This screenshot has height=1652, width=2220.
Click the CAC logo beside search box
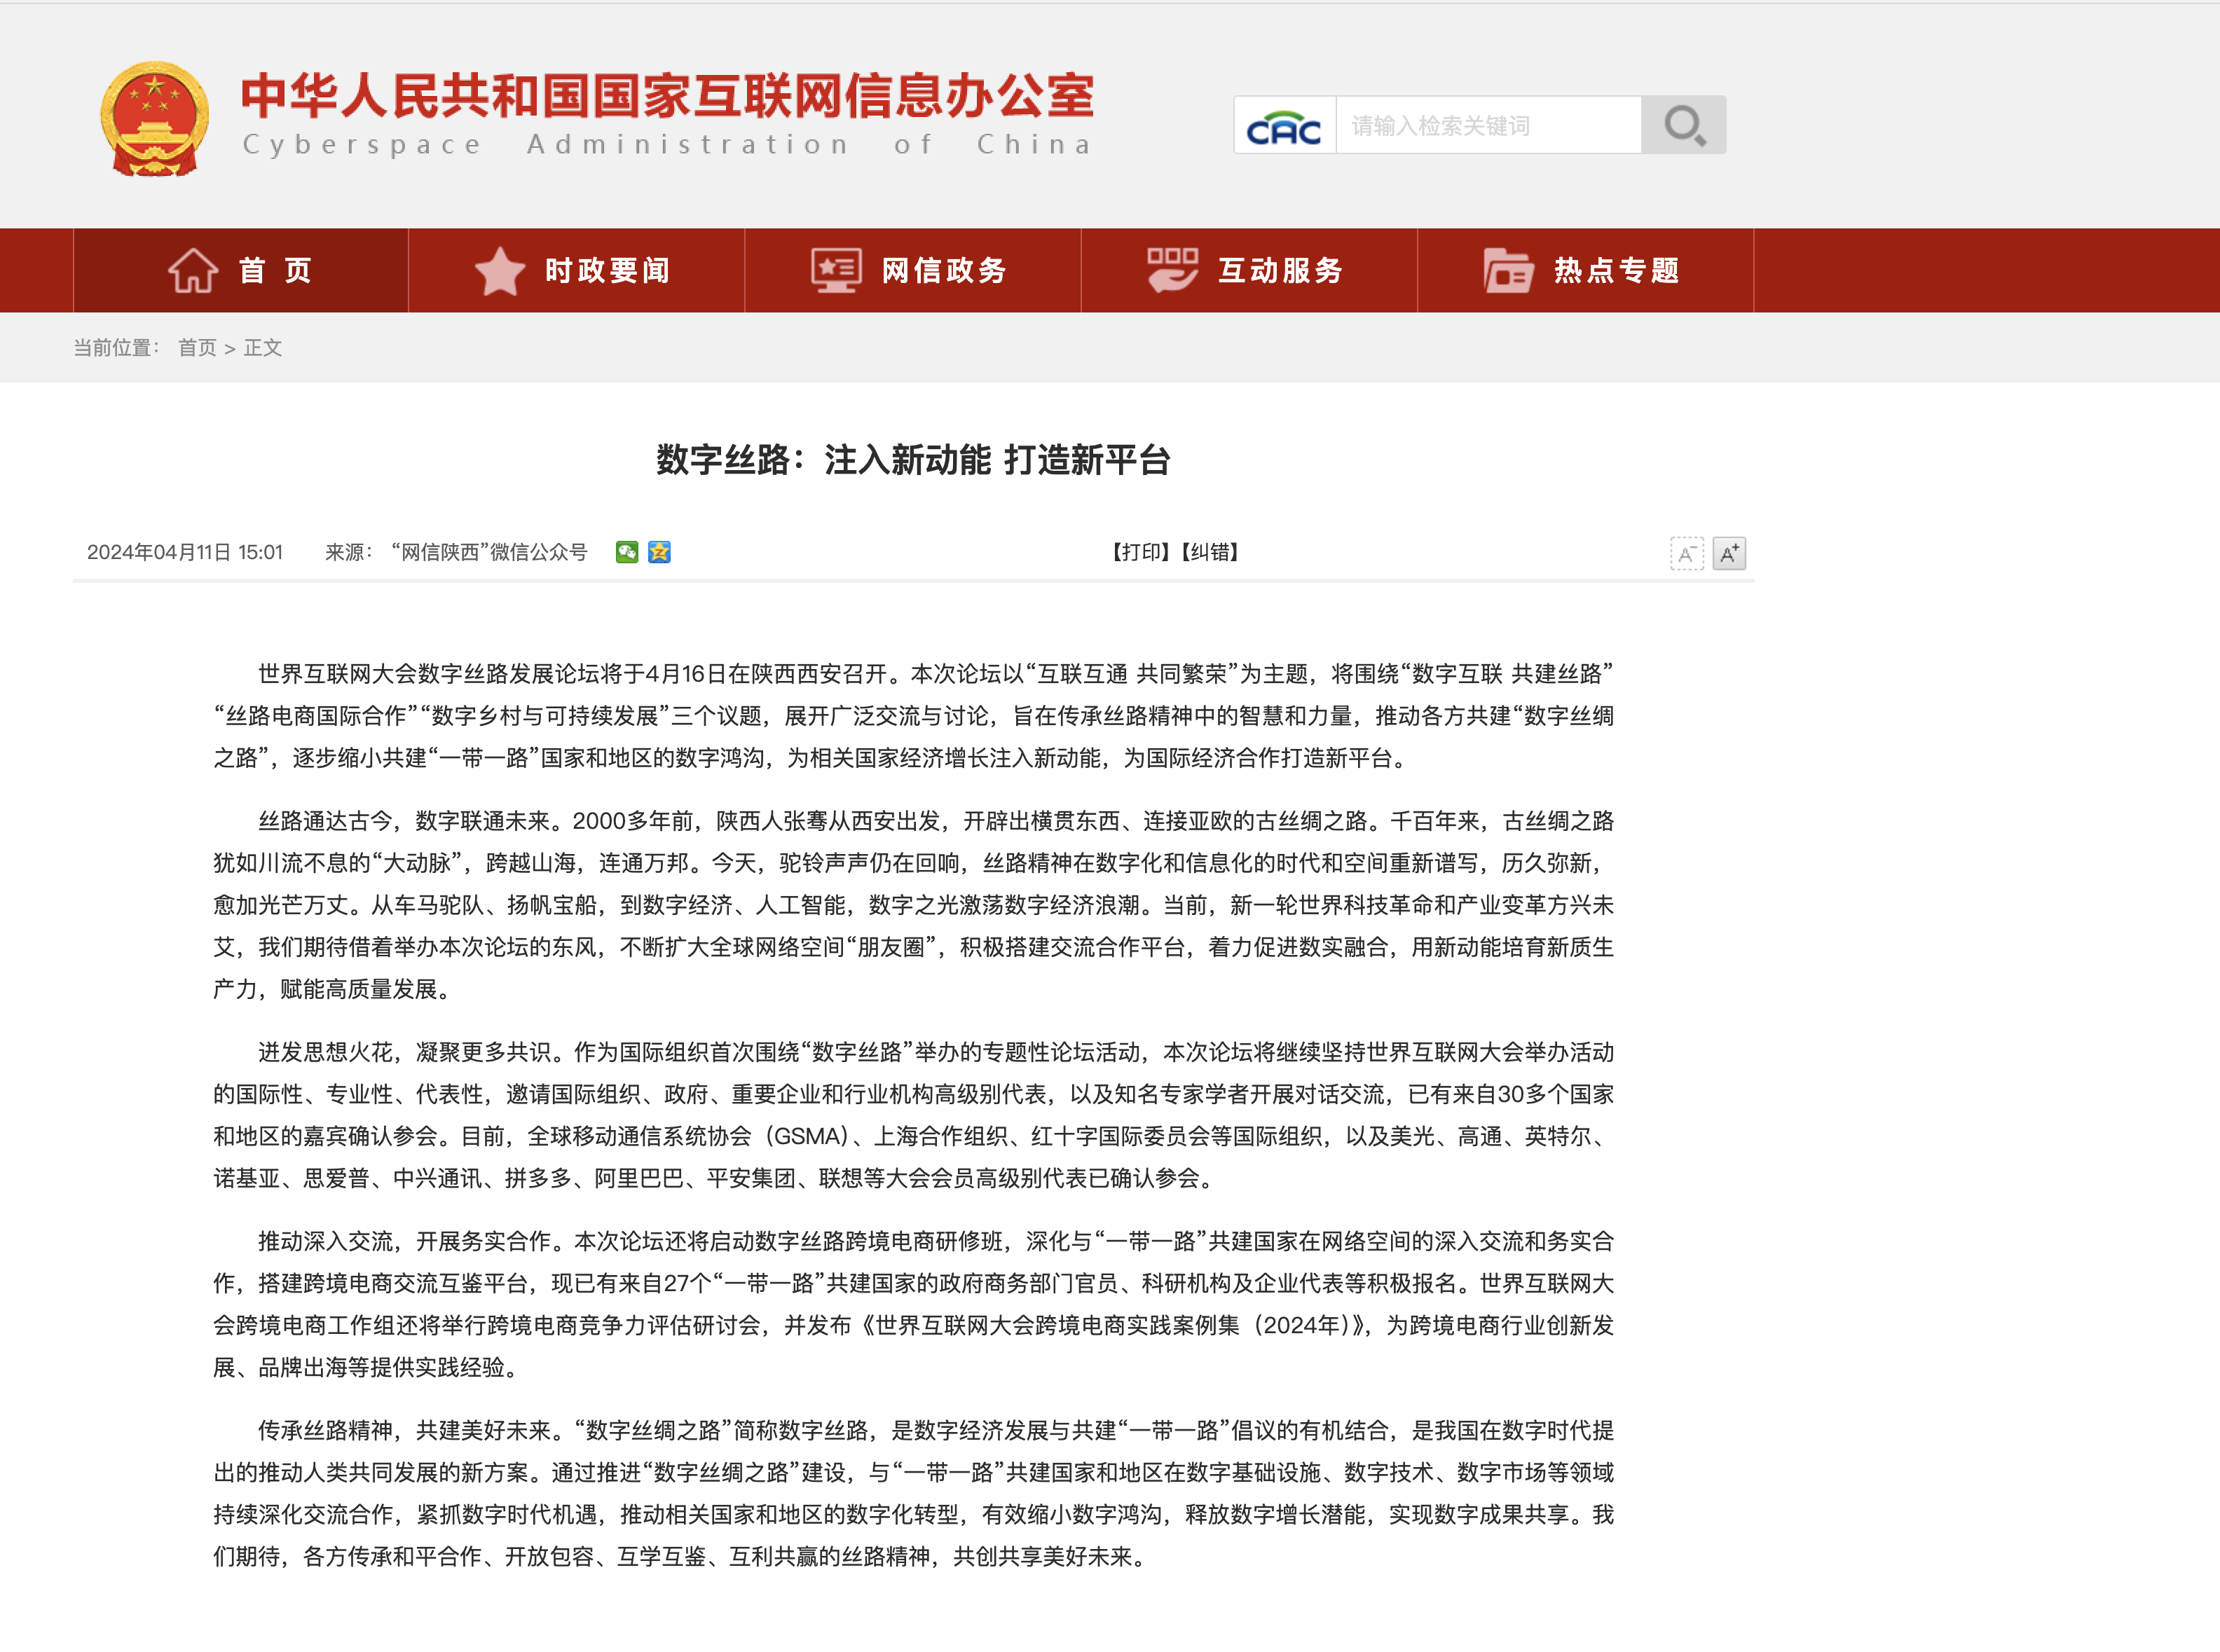(1284, 126)
